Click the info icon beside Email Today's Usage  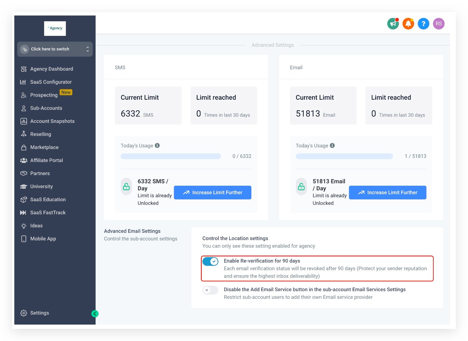click(x=332, y=146)
